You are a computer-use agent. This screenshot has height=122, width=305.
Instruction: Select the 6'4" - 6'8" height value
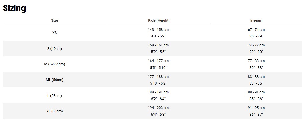(158, 115)
